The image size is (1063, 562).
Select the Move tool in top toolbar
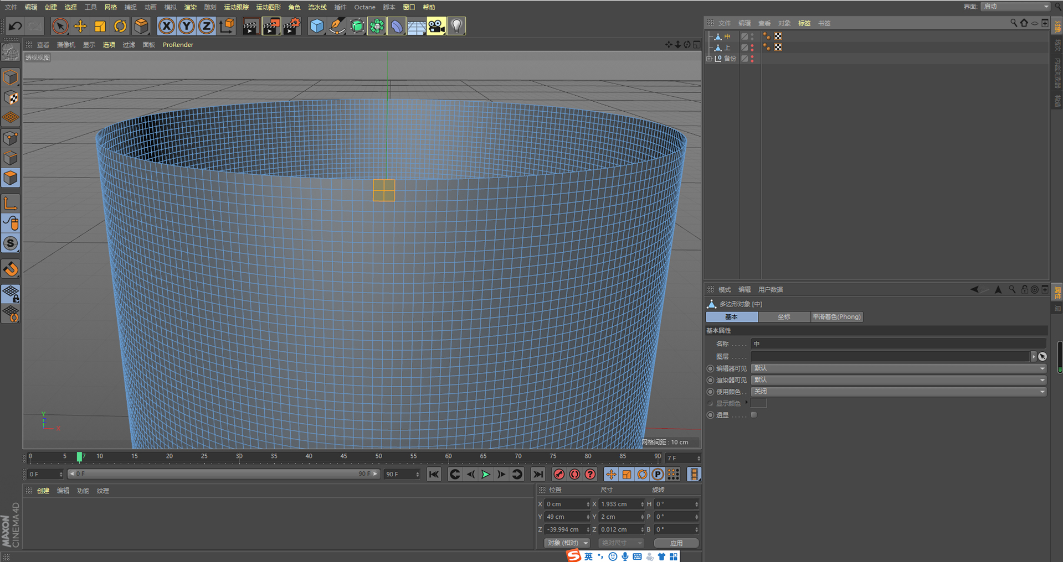pyautogui.click(x=80, y=26)
